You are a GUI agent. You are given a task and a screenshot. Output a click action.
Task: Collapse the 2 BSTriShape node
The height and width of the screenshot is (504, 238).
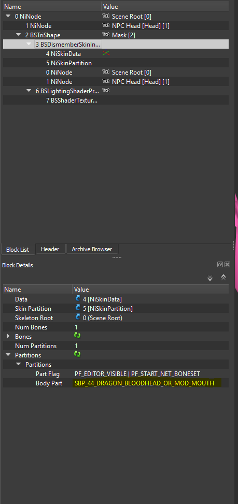point(18,35)
